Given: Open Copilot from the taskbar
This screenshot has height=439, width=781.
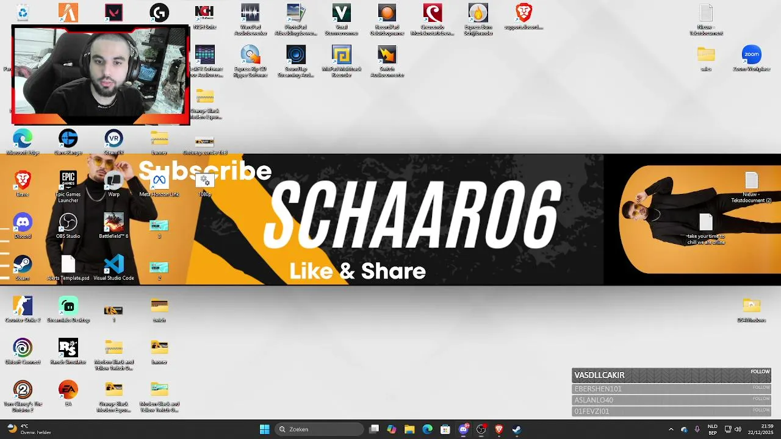Looking at the screenshot, I should 392,429.
